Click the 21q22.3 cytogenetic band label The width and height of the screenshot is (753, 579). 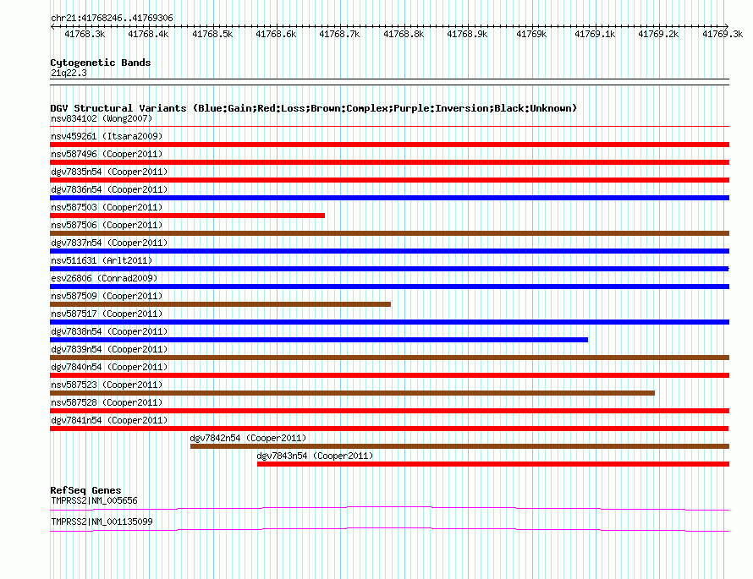click(x=69, y=73)
